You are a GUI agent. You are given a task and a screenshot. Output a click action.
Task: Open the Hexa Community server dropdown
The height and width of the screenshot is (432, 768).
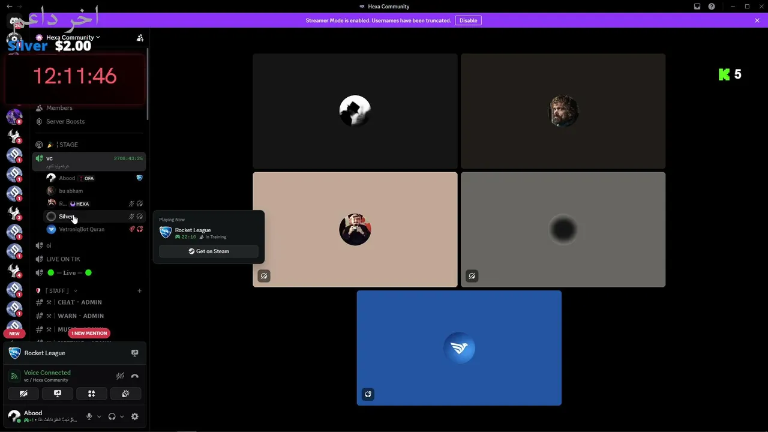(x=73, y=37)
